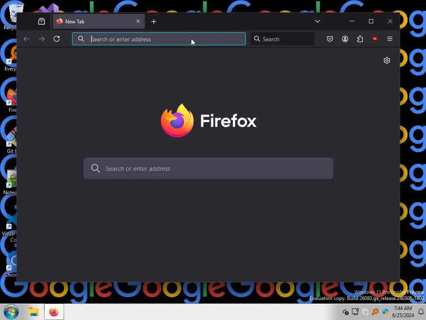This screenshot has height=320, width=426.
Task: Close the Firefox window
Action: (x=390, y=21)
